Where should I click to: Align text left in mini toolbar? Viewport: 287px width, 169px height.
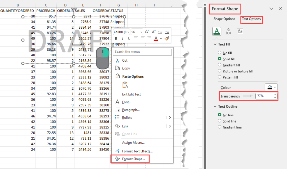(x=136, y=38)
